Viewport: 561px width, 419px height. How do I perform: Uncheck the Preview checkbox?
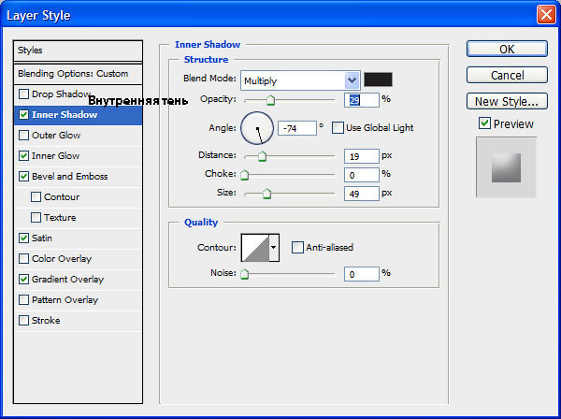[484, 123]
